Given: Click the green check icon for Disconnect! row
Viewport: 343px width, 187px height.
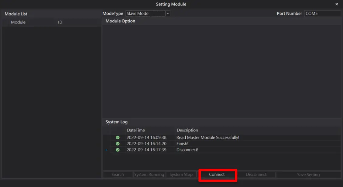Looking at the screenshot, I should 118,150.
